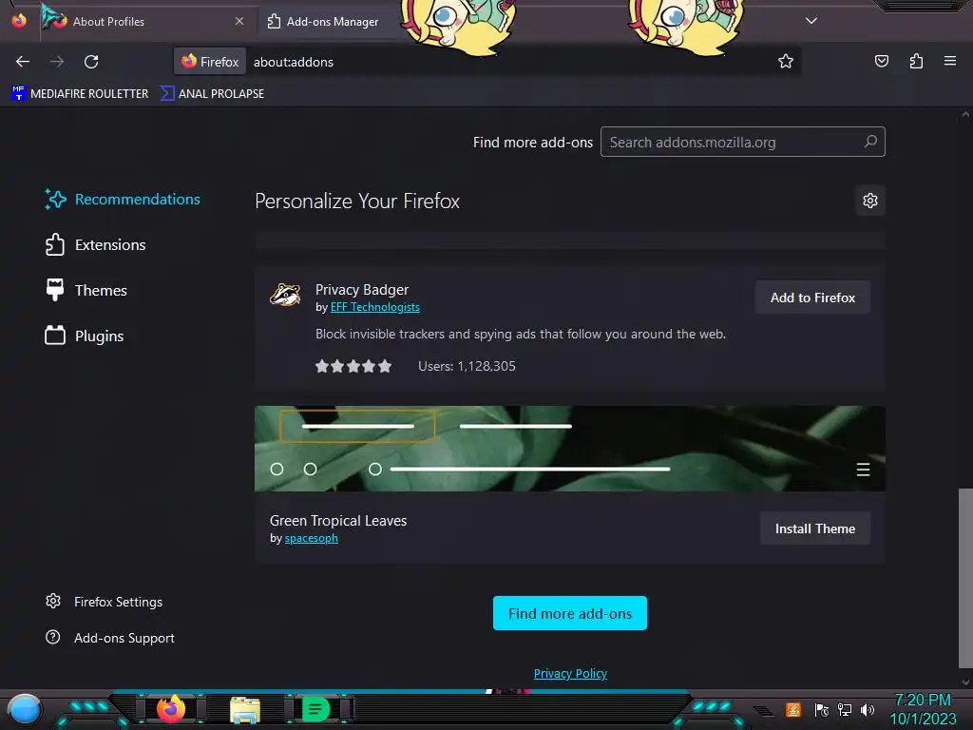Click the Green Tropical Leaves theme preview
The height and width of the screenshot is (730, 973).
pos(570,449)
